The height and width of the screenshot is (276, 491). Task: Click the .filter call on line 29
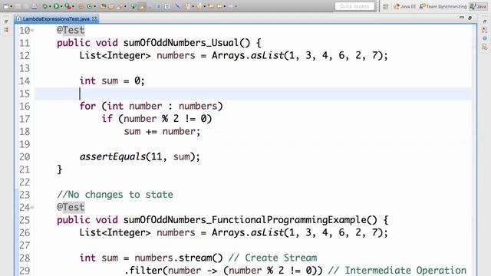(x=143, y=271)
